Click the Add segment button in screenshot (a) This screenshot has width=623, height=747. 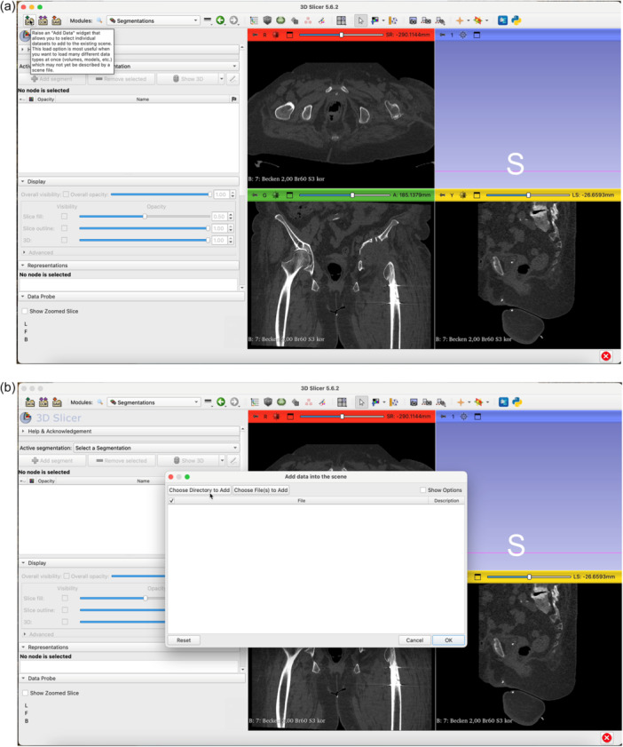click(51, 79)
